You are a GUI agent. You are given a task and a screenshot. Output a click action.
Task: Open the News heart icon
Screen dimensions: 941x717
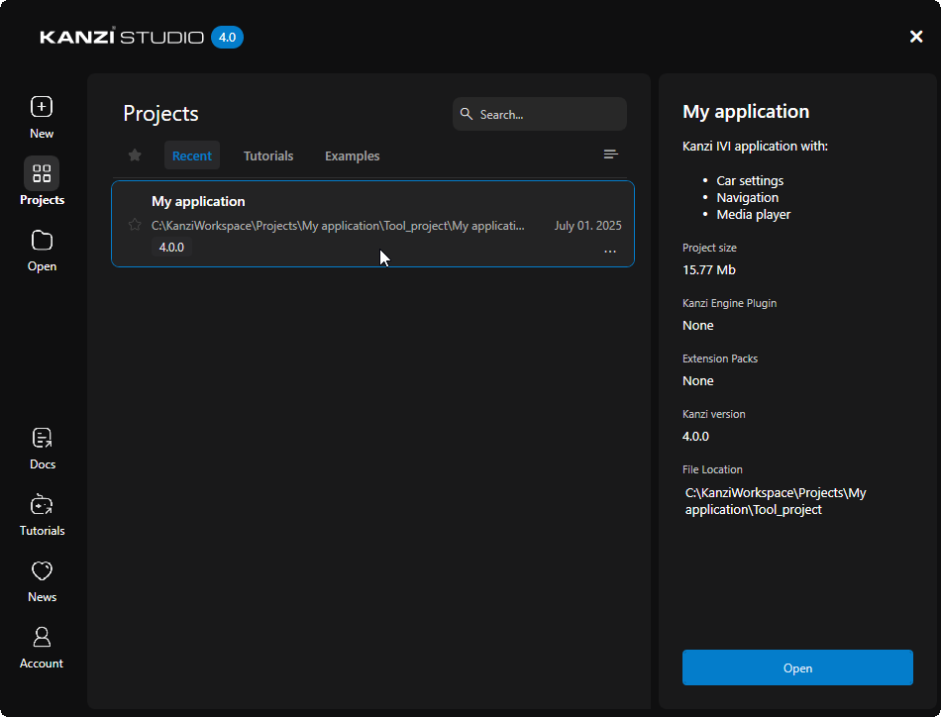click(42, 571)
